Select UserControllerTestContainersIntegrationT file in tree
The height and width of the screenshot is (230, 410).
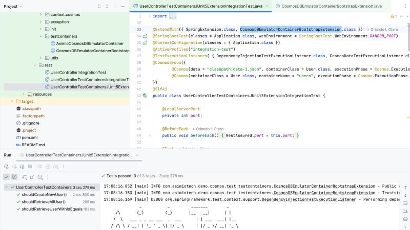coord(87,80)
